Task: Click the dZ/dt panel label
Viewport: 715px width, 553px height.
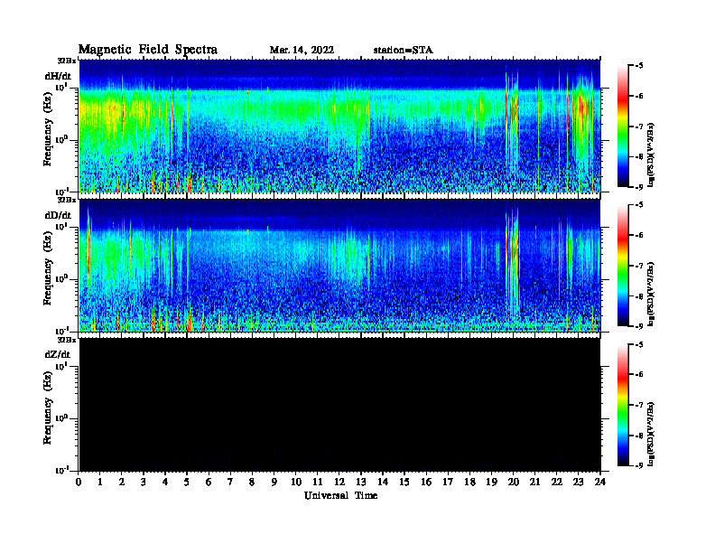Action: coord(58,354)
